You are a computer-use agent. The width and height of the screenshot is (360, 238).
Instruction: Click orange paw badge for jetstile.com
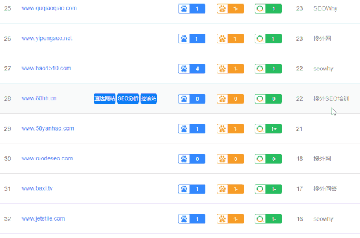[x=230, y=219]
